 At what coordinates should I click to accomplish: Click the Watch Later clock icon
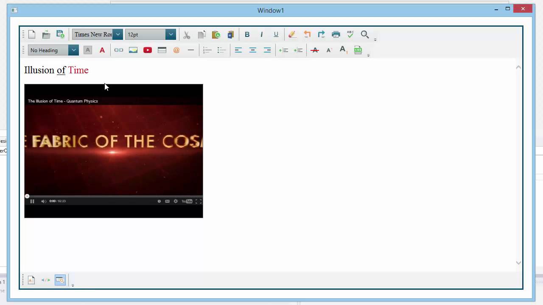[x=160, y=201]
